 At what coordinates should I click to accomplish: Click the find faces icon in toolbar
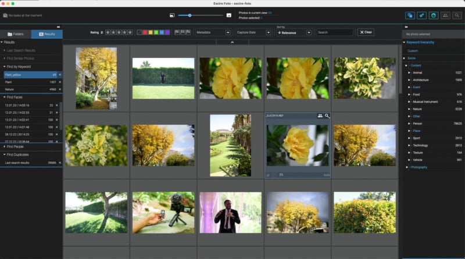[x=433, y=16]
